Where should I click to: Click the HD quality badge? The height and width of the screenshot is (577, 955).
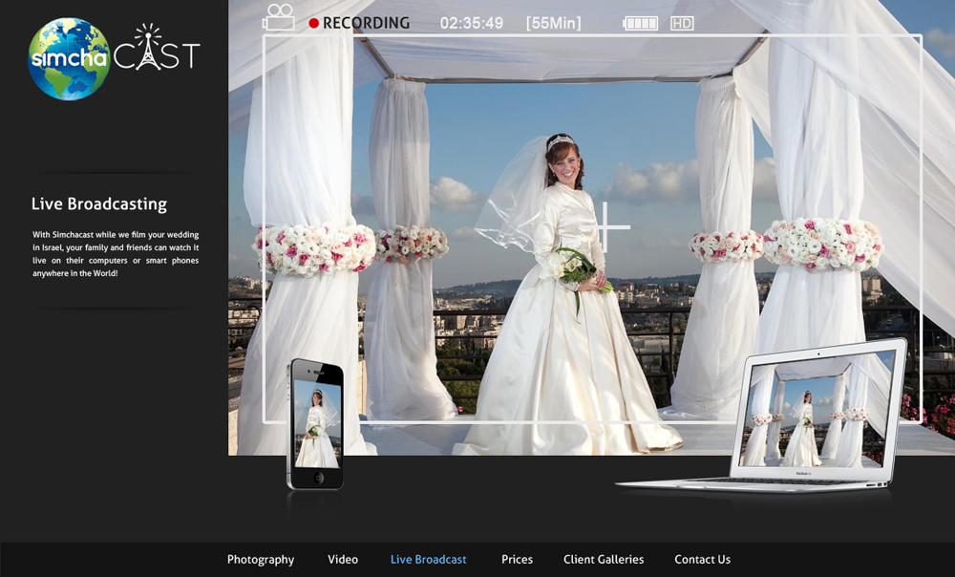point(682,23)
